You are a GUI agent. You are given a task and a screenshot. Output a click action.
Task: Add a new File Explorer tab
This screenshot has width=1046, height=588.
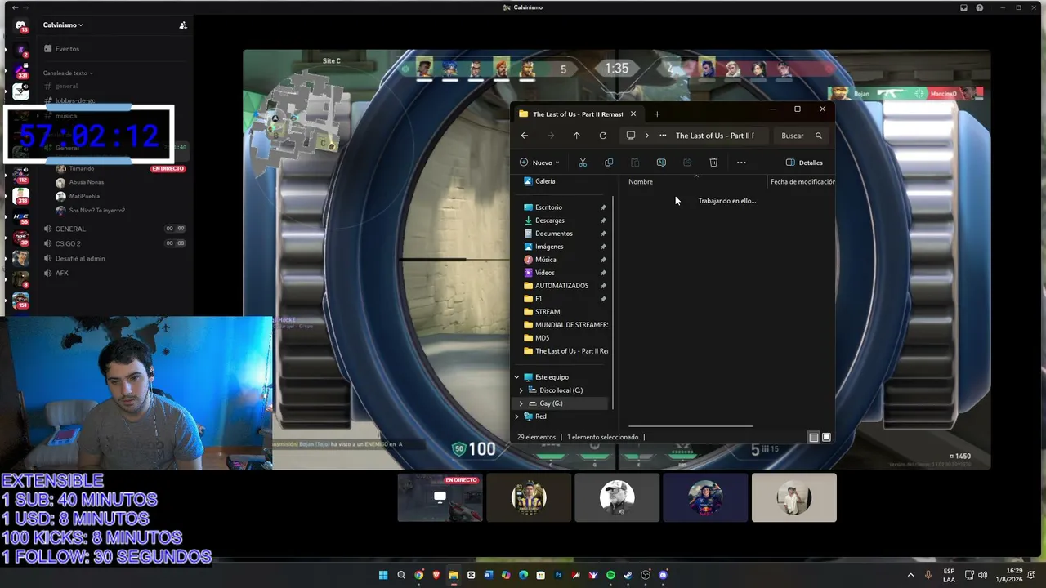[657, 114]
